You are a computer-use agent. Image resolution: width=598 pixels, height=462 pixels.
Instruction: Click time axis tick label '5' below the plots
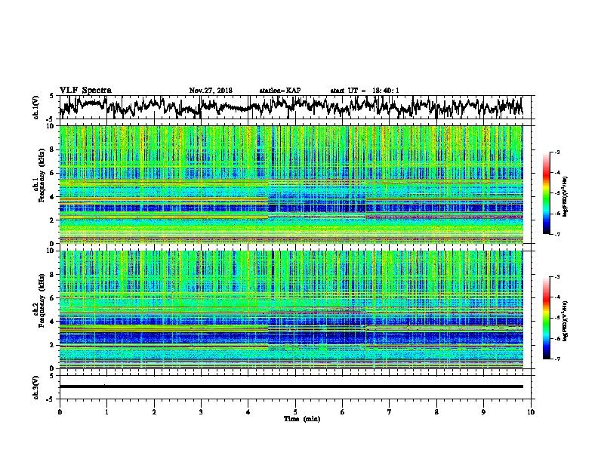point(295,412)
